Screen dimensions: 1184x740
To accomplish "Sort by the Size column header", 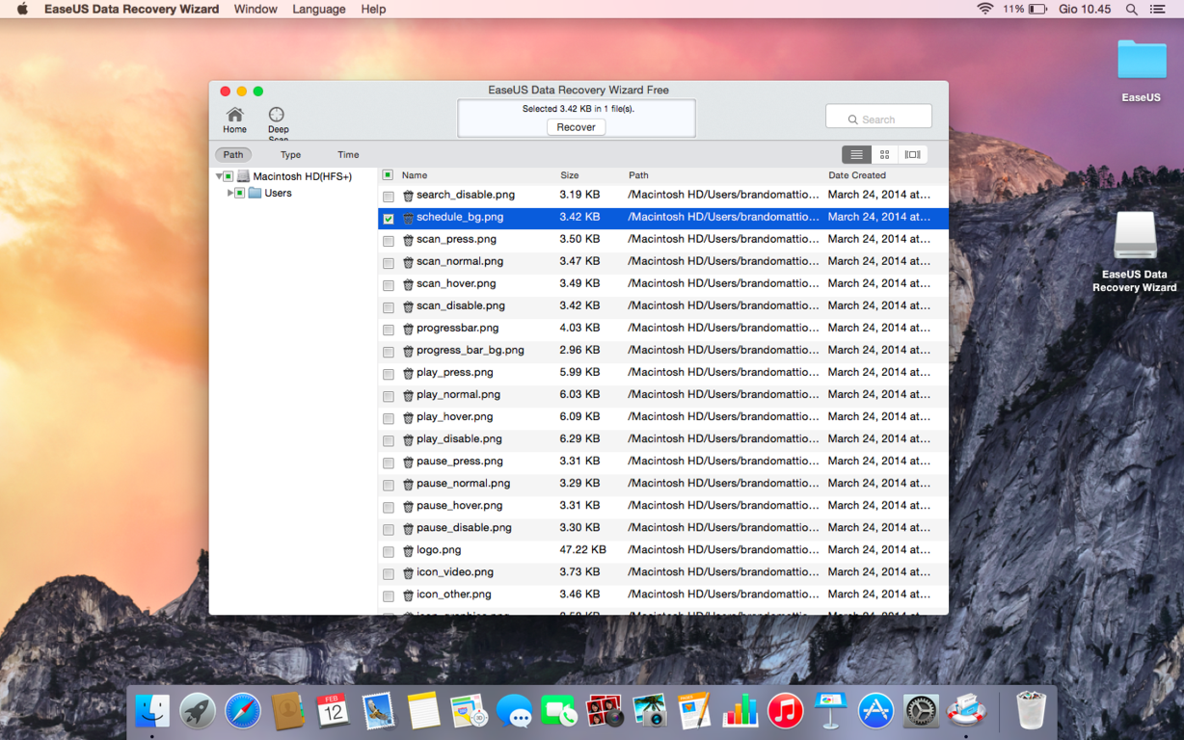I will click(570, 175).
